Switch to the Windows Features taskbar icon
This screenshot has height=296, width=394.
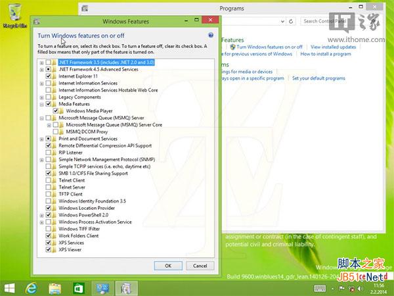[126, 289]
